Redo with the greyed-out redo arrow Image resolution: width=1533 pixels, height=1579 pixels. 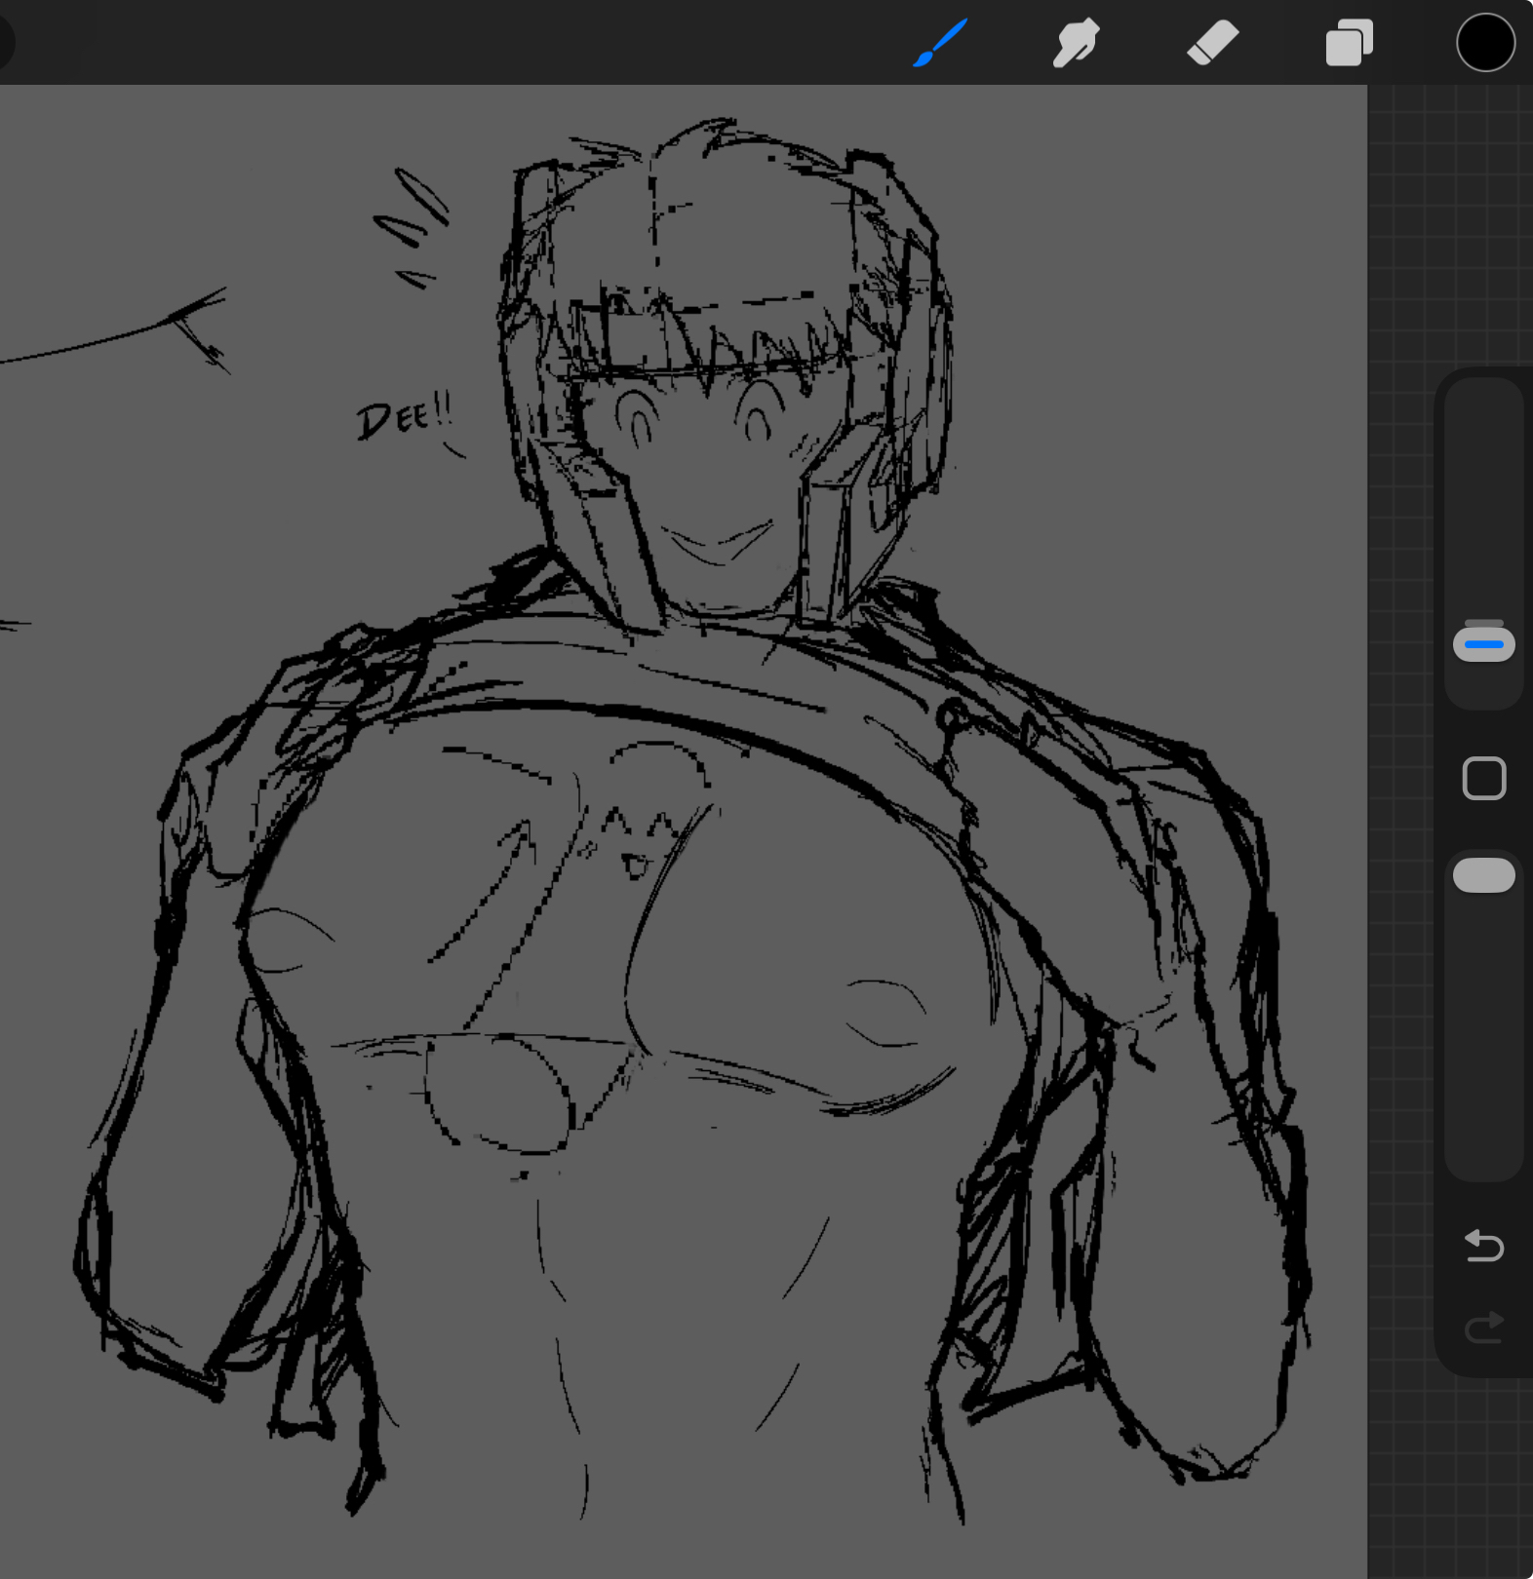pyautogui.click(x=1483, y=1328)
